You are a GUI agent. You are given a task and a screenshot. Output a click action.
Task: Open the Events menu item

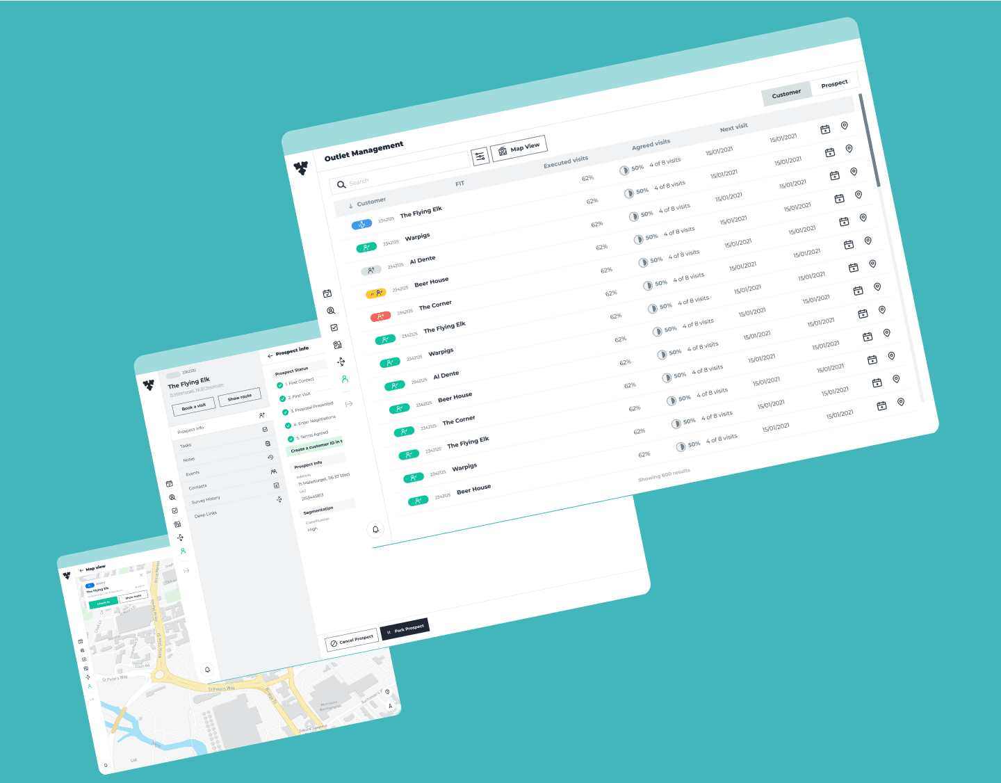230,467
